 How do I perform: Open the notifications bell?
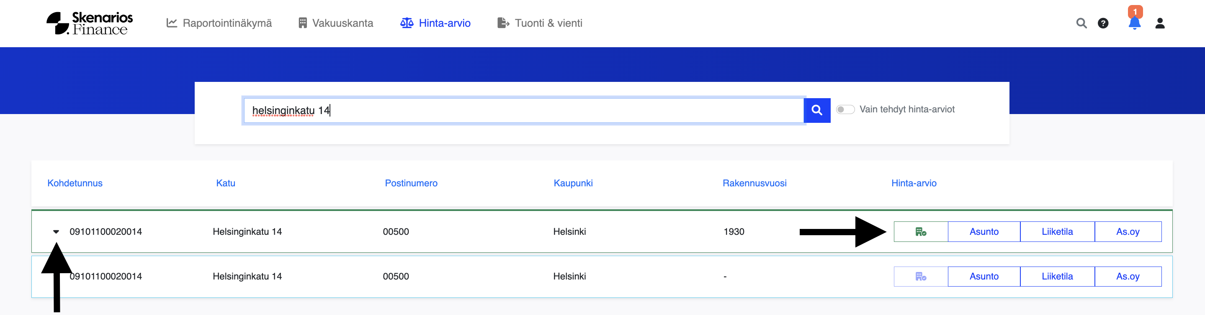pyautogui.click(x=1134, y=23)
